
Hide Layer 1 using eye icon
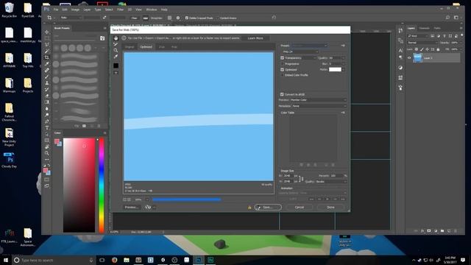tap(409, 58)
